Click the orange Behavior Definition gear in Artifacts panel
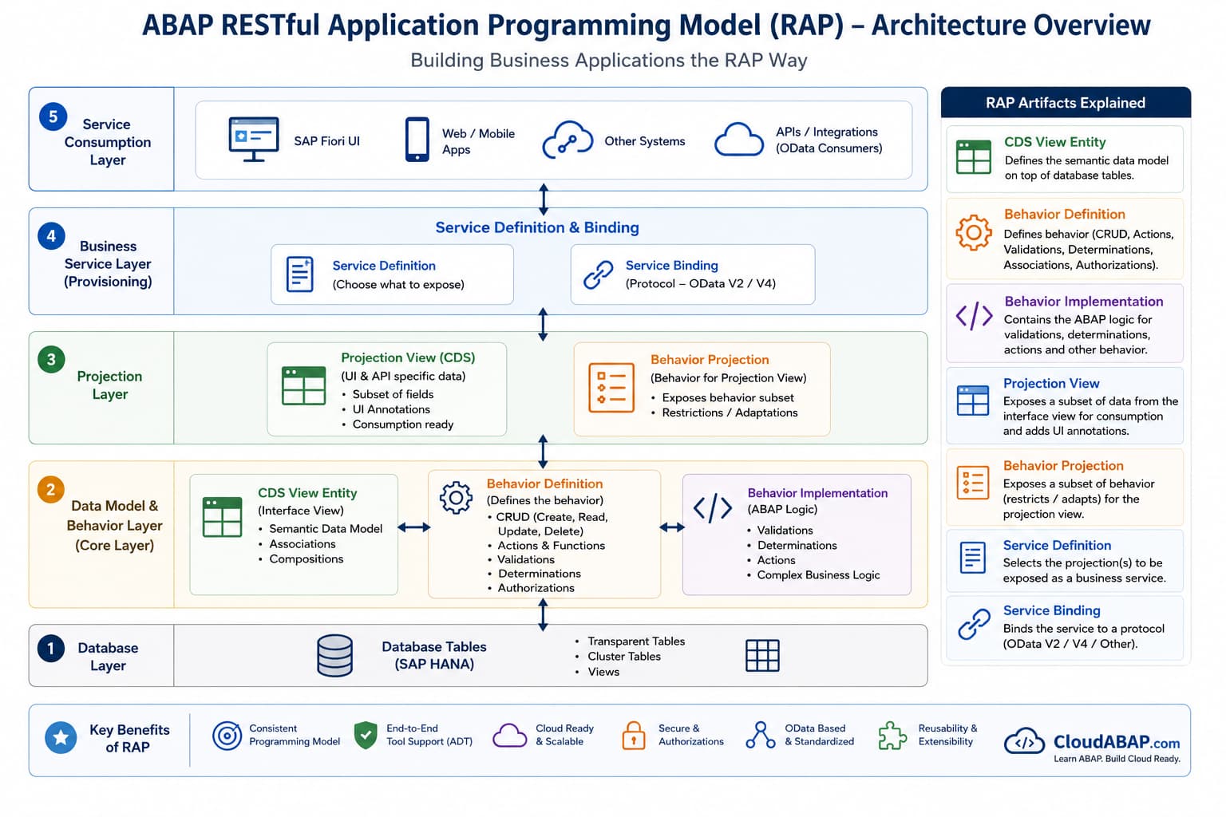The image size is (1226, 817). (974, 233)
